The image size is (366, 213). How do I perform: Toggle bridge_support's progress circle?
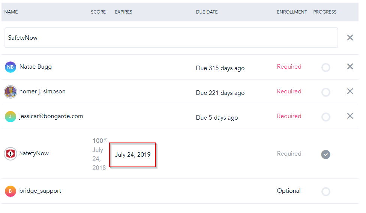(326, 192)
